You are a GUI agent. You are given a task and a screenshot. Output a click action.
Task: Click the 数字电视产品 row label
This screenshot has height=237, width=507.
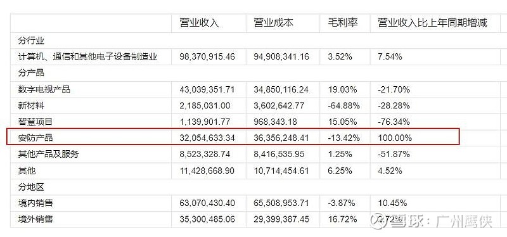coord(44,89)
